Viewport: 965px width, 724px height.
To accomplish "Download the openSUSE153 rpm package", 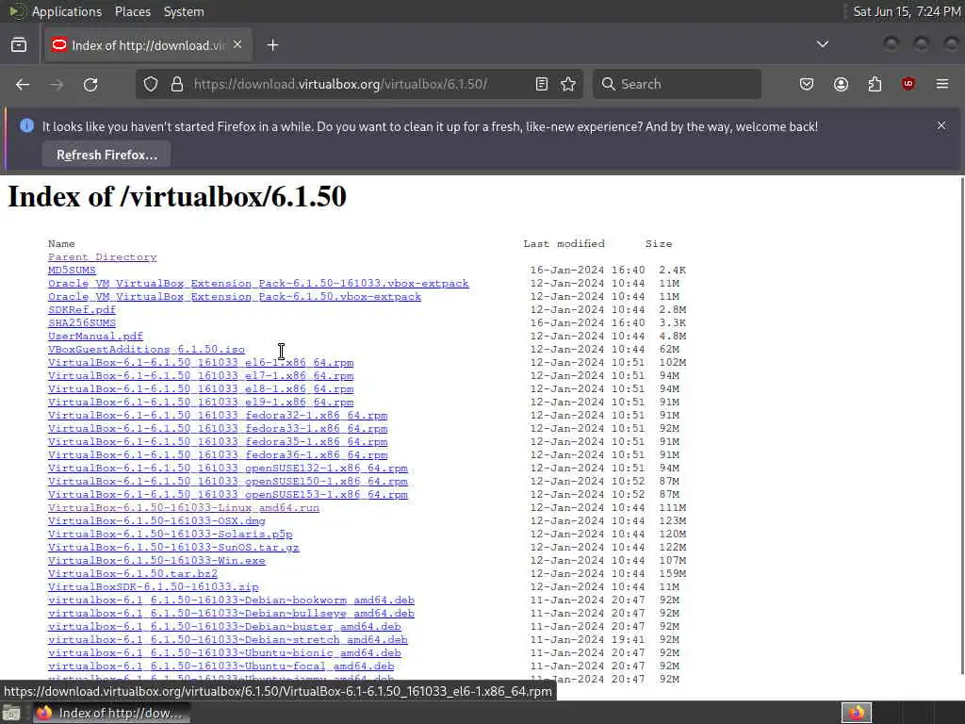I will 228,494.
